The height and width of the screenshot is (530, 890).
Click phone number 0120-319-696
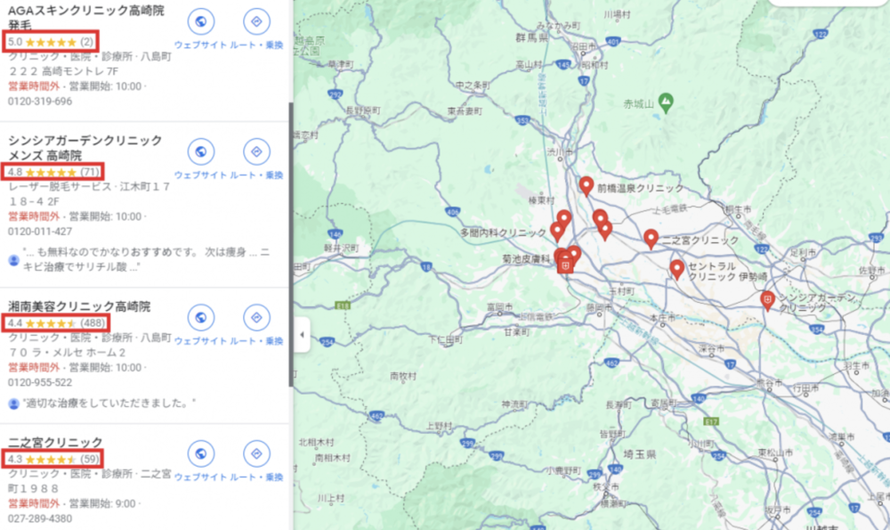(x=40, y=102)
